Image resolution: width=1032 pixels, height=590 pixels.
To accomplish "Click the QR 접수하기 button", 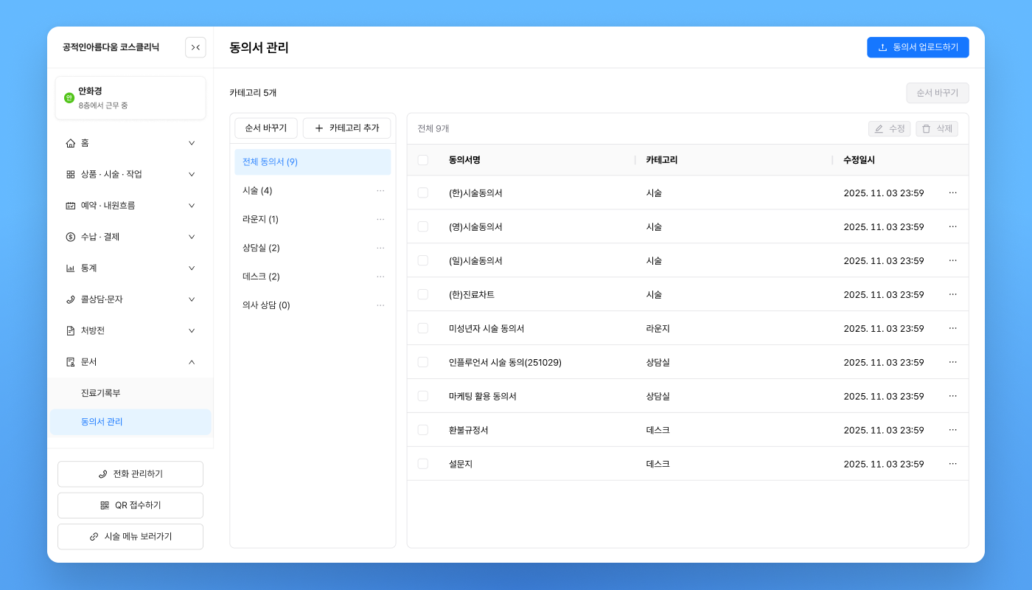I will tap(130, 505).
